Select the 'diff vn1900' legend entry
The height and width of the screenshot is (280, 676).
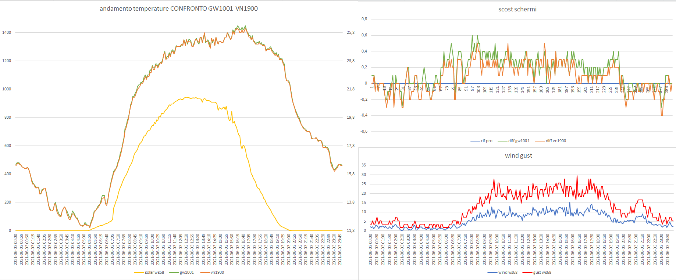pos(556,141)
